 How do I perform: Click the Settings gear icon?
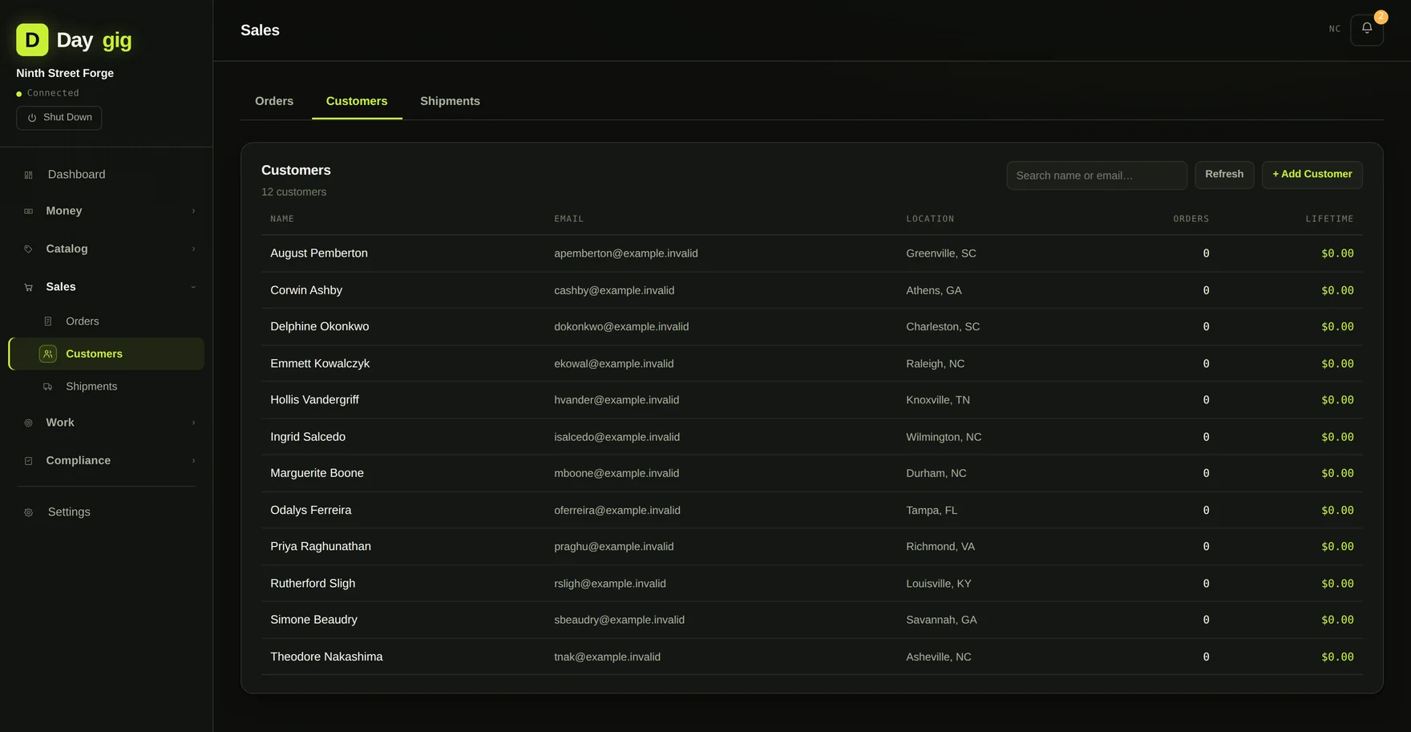click(x=29, y=512)
